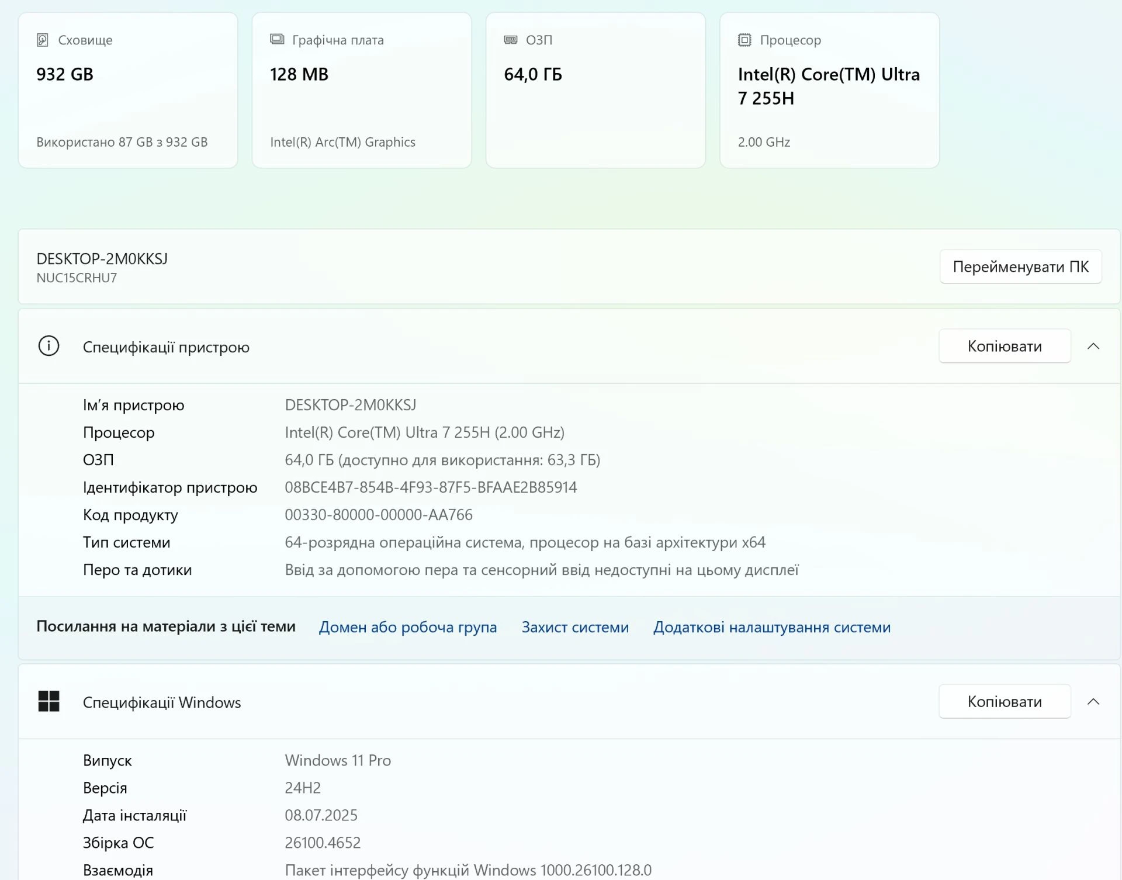Open the Захист системи link

click(x=575, y=627)
